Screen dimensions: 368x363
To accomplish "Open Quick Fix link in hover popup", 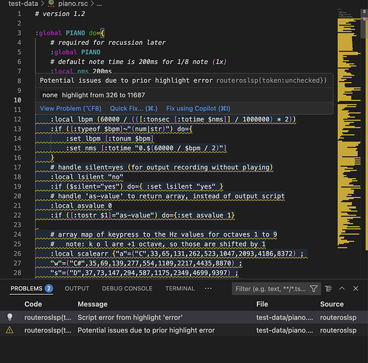I will [x=134, y=108].
